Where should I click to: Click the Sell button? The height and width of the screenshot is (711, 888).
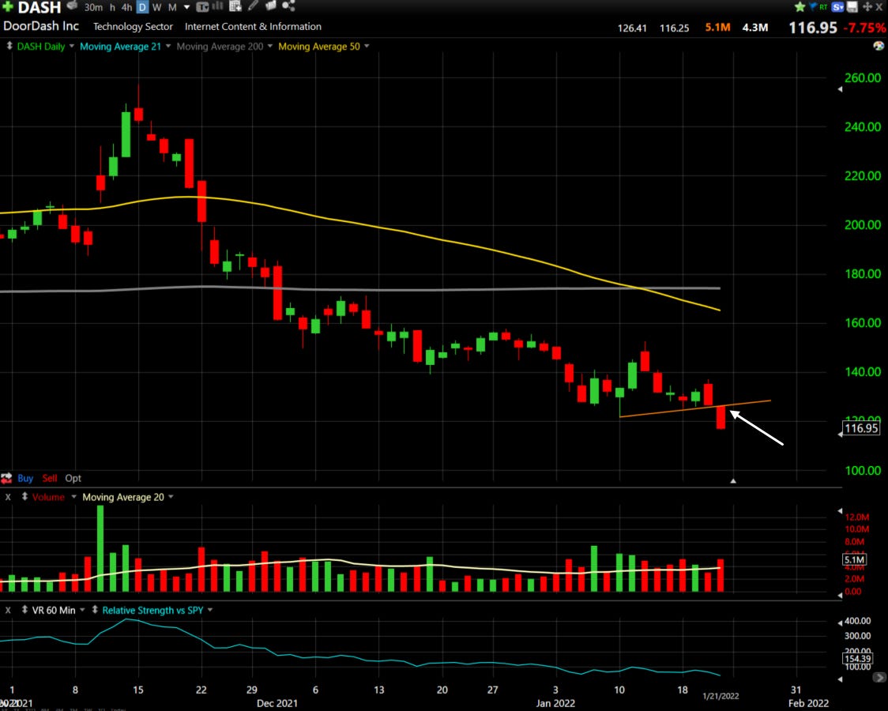pyautogui.click(x=49, y=478)
